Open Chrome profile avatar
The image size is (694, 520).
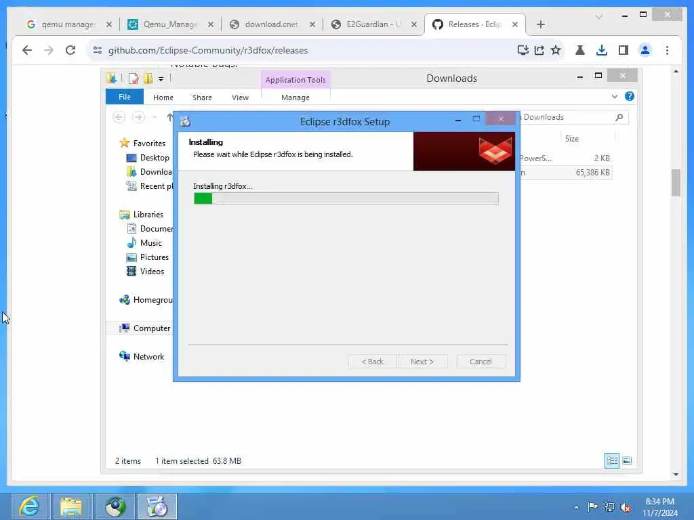click(x=645, y=50)
